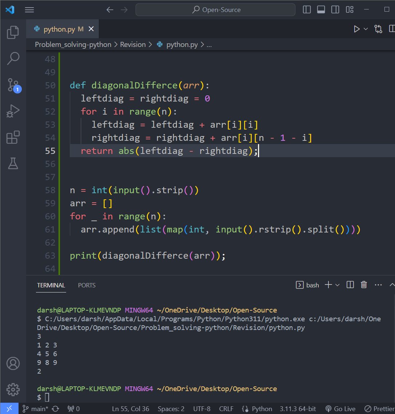Screen dimensions: 395x414
Task: Kill the terminal with trash icon
Action: click(364, 285)
